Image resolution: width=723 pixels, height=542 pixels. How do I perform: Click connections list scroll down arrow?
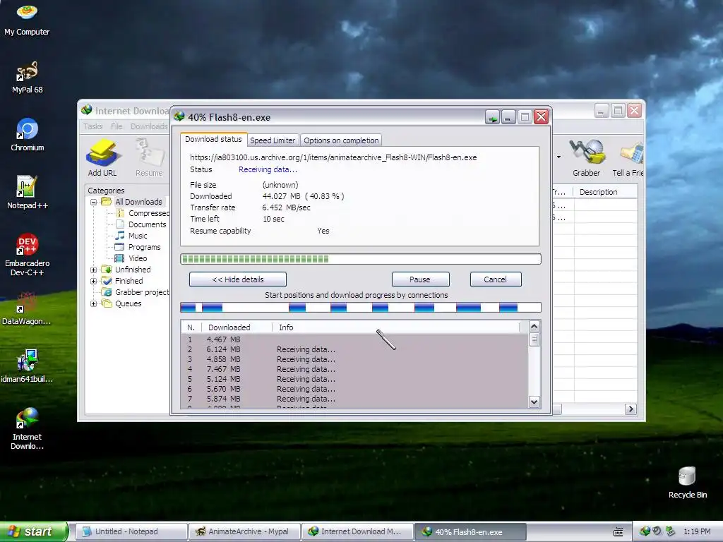pos(534,402)
